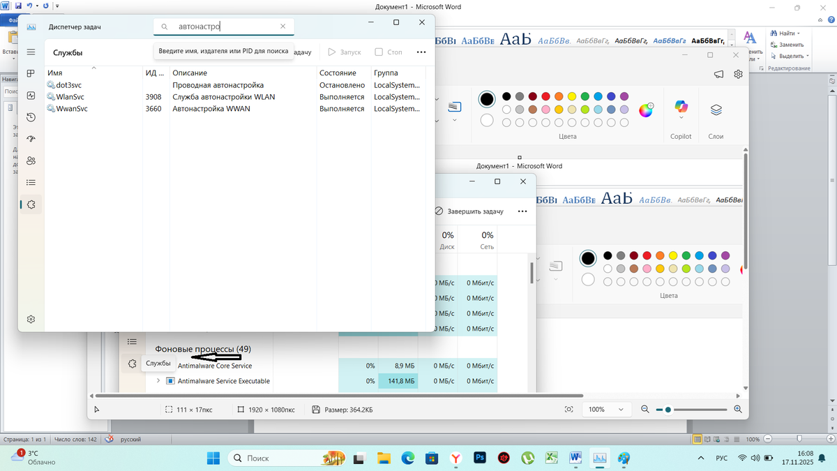837x471 pixels.
Task: Click the Стоп button in Services toolbar
Action: (x=389, y=52)
